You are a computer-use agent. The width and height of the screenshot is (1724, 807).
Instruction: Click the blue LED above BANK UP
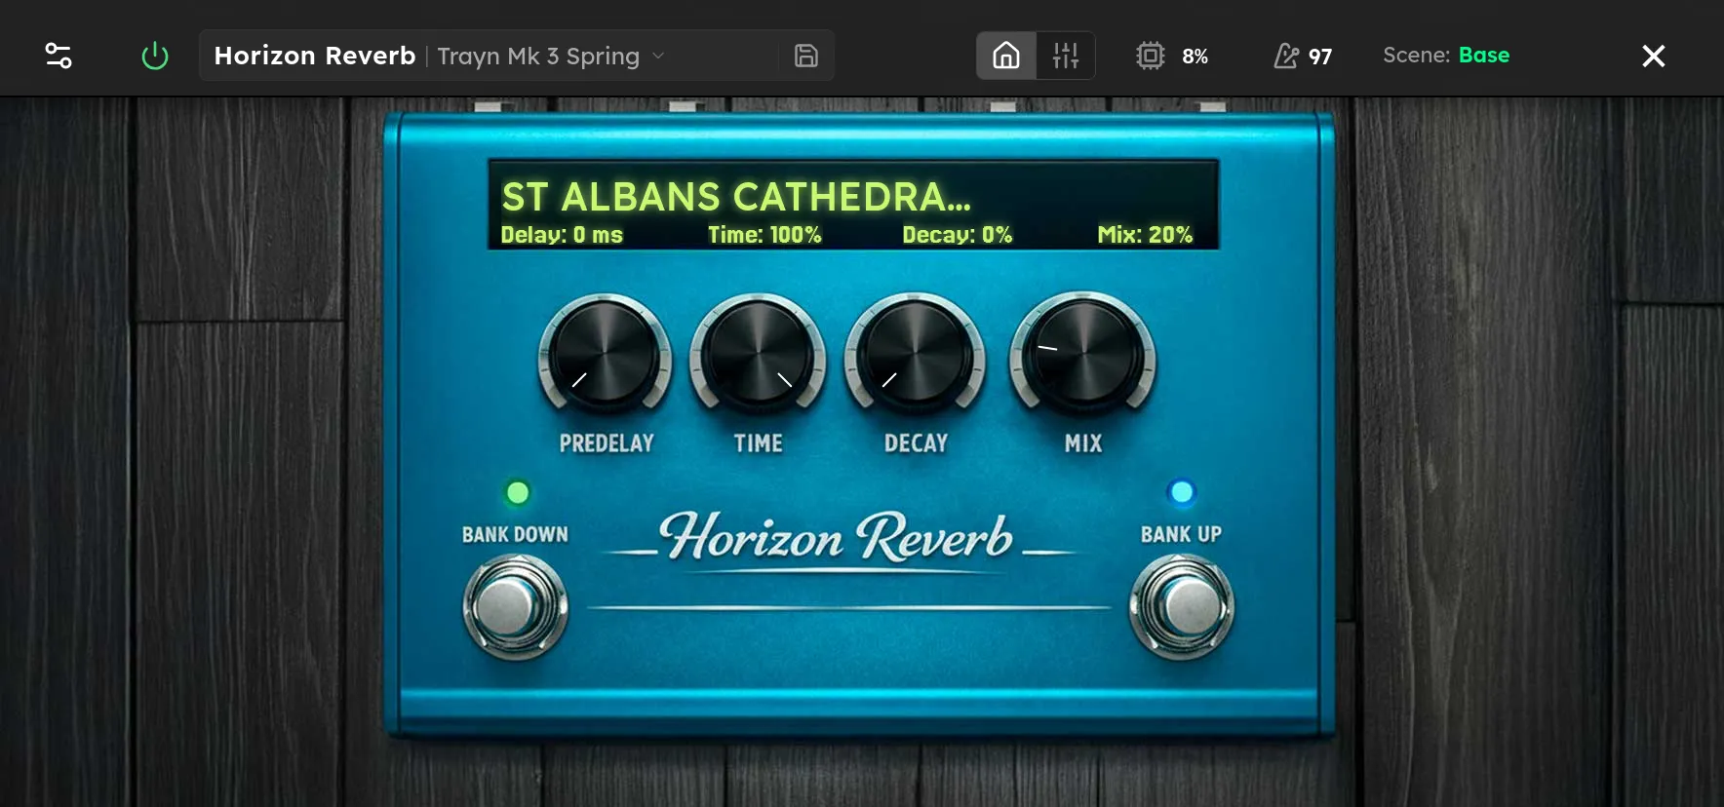[1182, 493]
